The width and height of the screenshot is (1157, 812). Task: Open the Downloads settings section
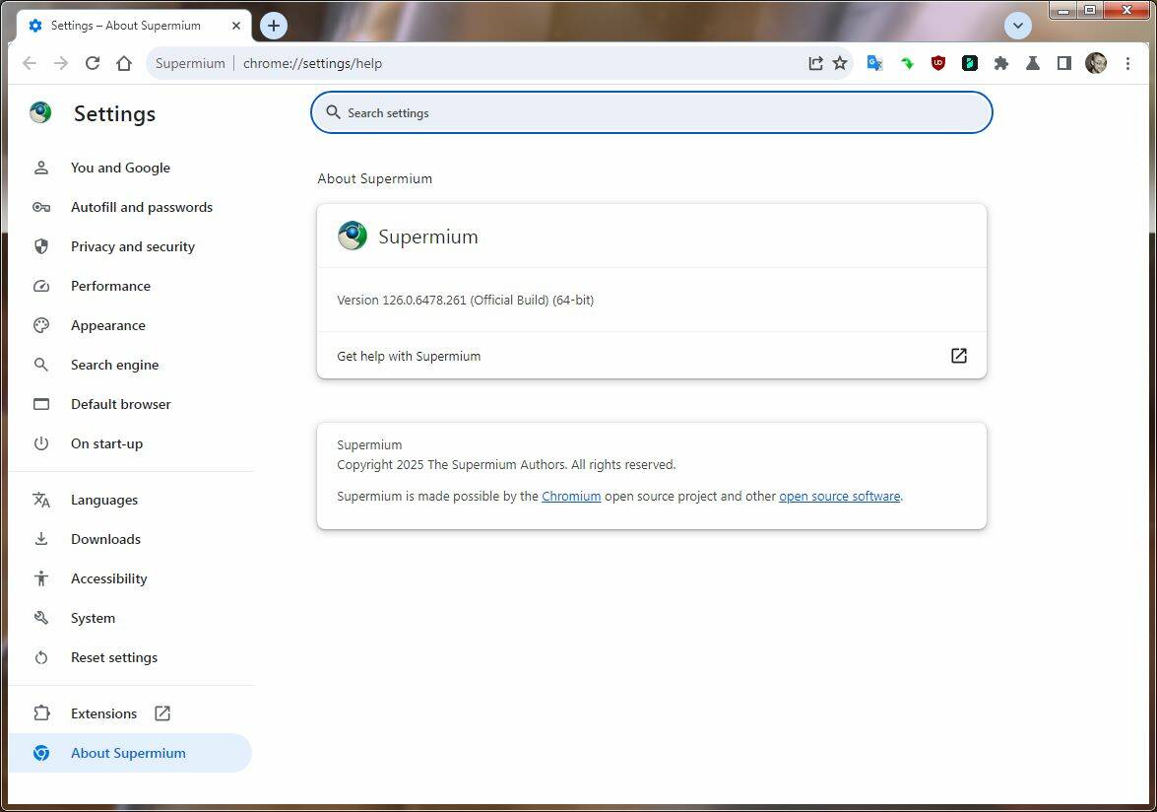tap(131, 539)
